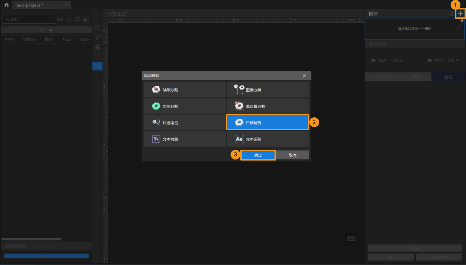Screen dimensions: 466x265
Task: Click the blue labeling progress bar
Action: pyautogui.click(x=46, y=256)
